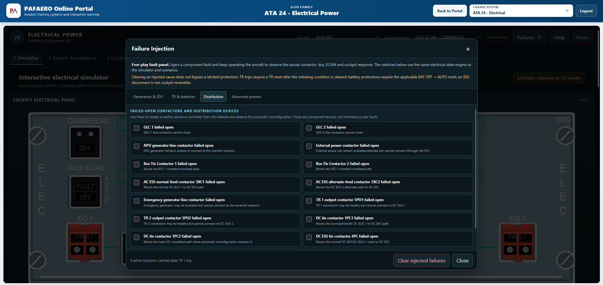Enable DC tie contactor 1PC2 failed open
Image resolution: width=603 pixels, height=285 pixels.
click(x=137, y=238)
